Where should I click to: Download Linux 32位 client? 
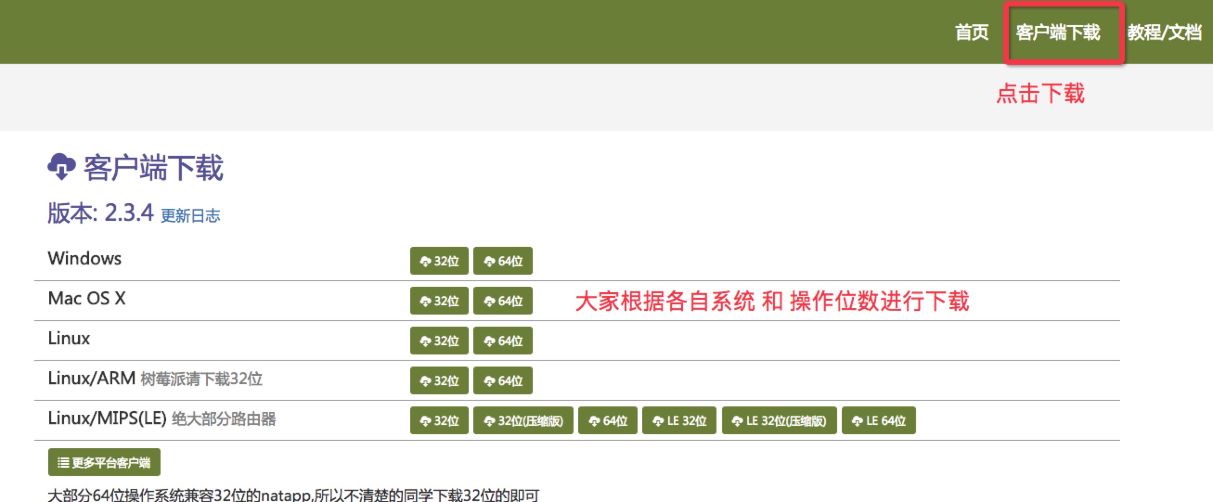click(x=439, y=341)
